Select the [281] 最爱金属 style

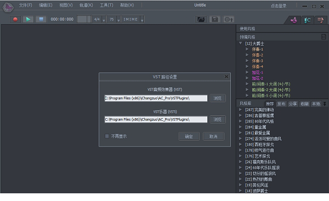coord(258,133)
